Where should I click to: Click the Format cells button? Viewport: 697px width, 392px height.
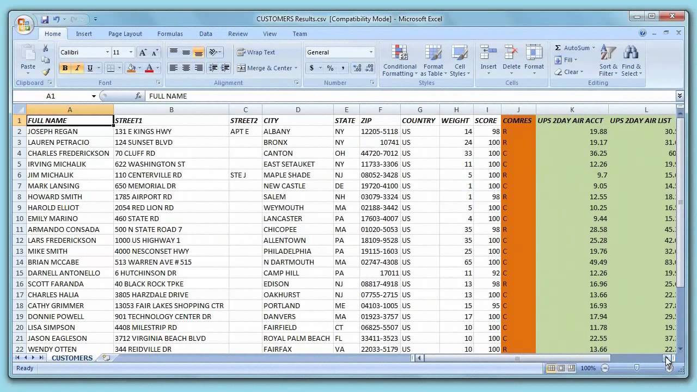(534, 61)
